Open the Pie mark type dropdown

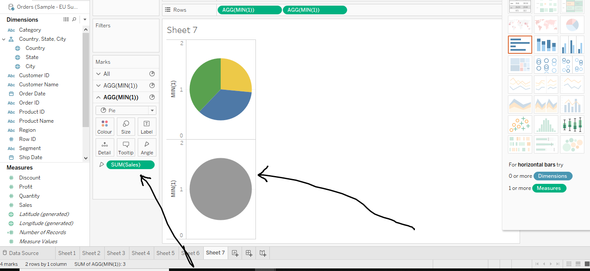(x=126, y=111)
